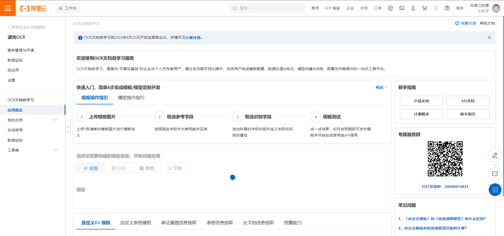Viewport: 504px width, 236px height.
Task: Open the 费用 menu
Action: coord(315,8)
